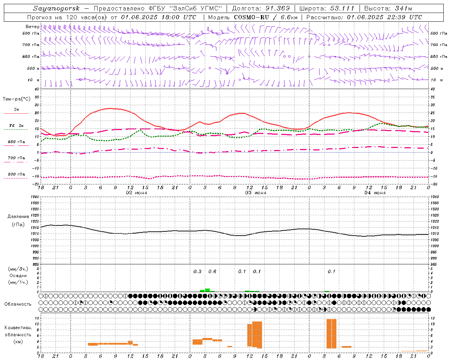Viewport: 449px width, 359px height.
Task: Click the "Долгота: 91.369" header field
Action: pos(261,8)
